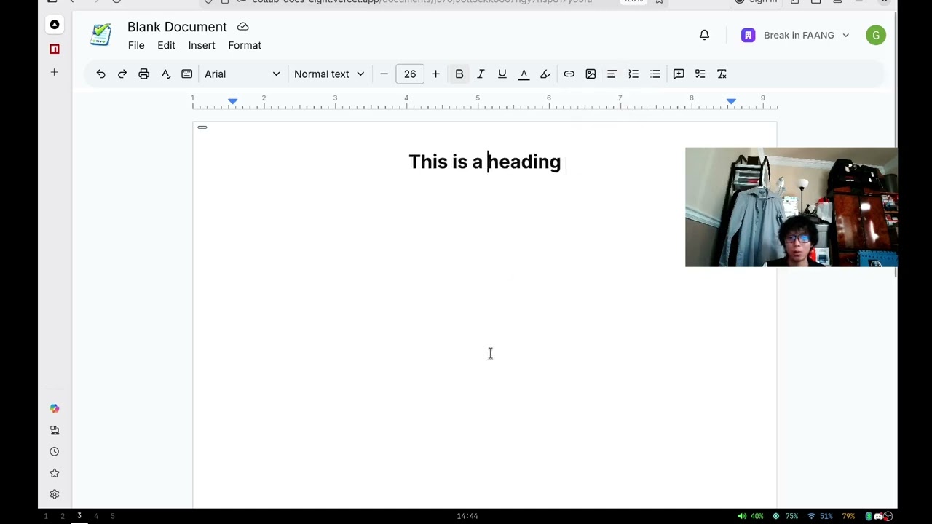The width and height of the screenshot is (932, 524).
Task: Toggle bold formatting
Action: click(x=459, y=74)
